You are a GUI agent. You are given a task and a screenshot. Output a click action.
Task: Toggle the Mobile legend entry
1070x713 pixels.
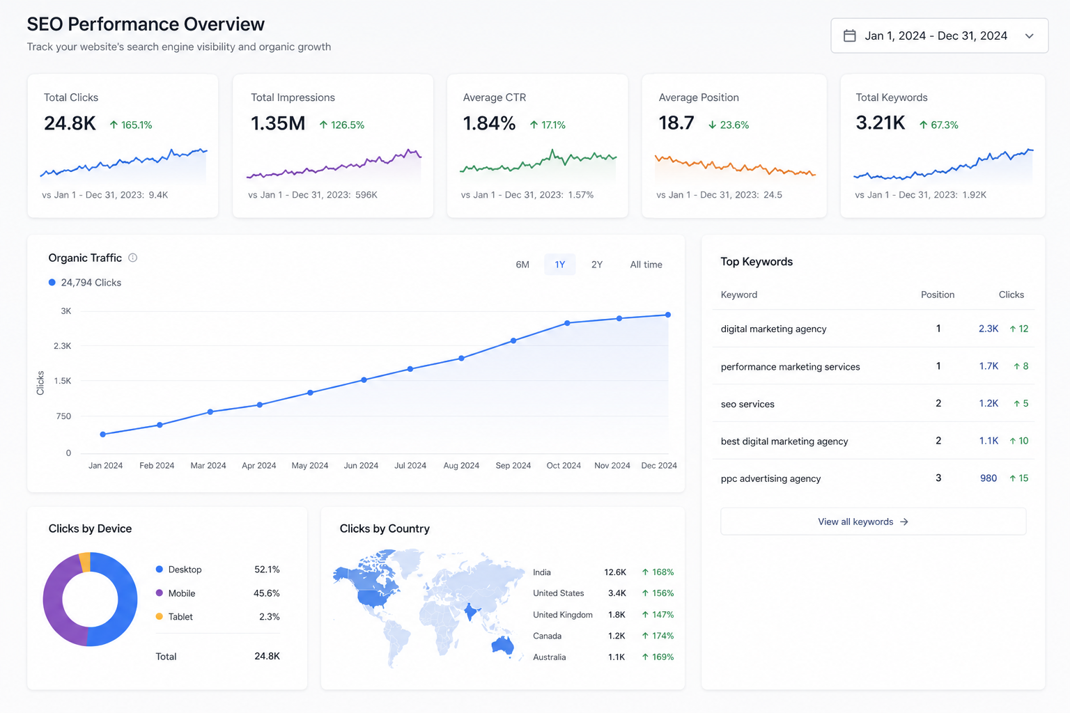(x=176, y=593)
